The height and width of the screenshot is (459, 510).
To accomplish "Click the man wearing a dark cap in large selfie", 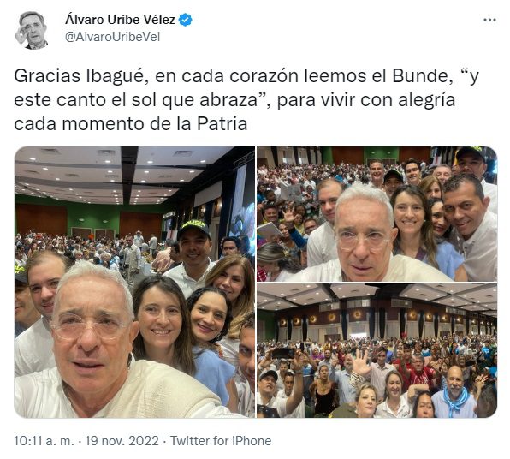I will (192, 253).
